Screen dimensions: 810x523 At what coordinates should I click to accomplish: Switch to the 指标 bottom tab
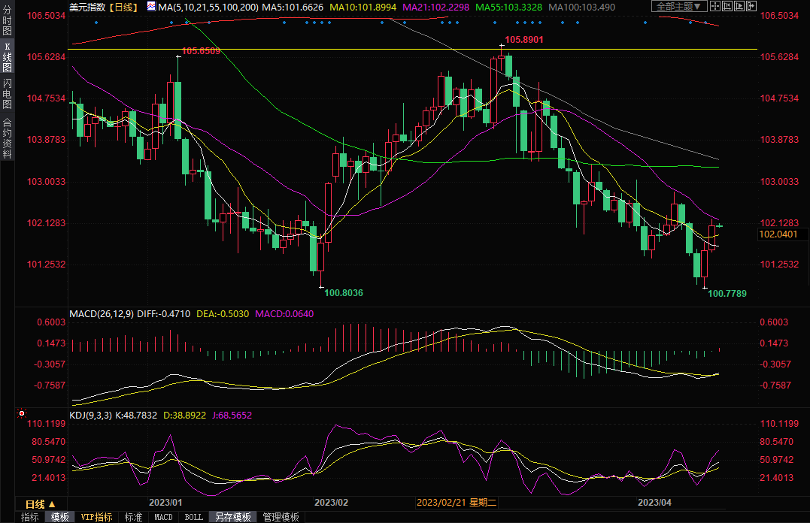coord(29,517)
